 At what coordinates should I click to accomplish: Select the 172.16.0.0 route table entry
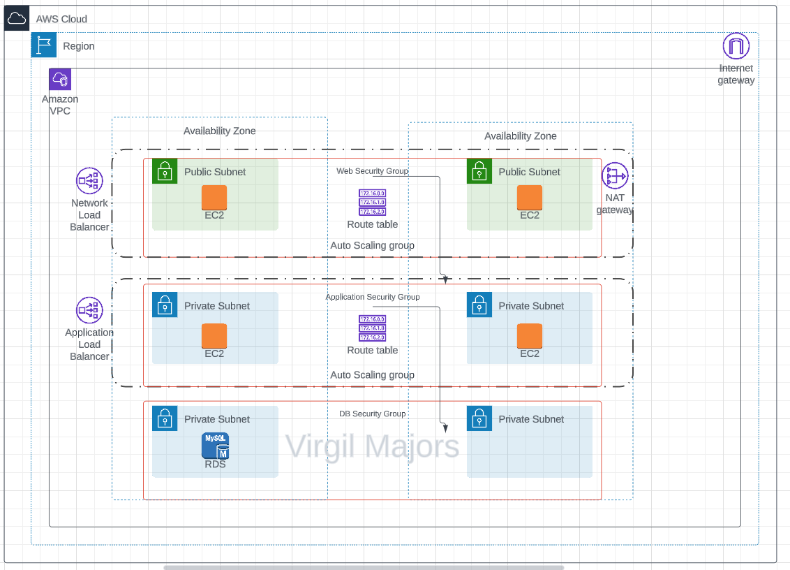click(x=372, y=193)
